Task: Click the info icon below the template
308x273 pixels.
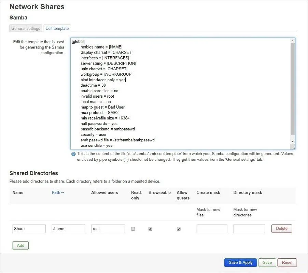Action: (x=73, y=154)
